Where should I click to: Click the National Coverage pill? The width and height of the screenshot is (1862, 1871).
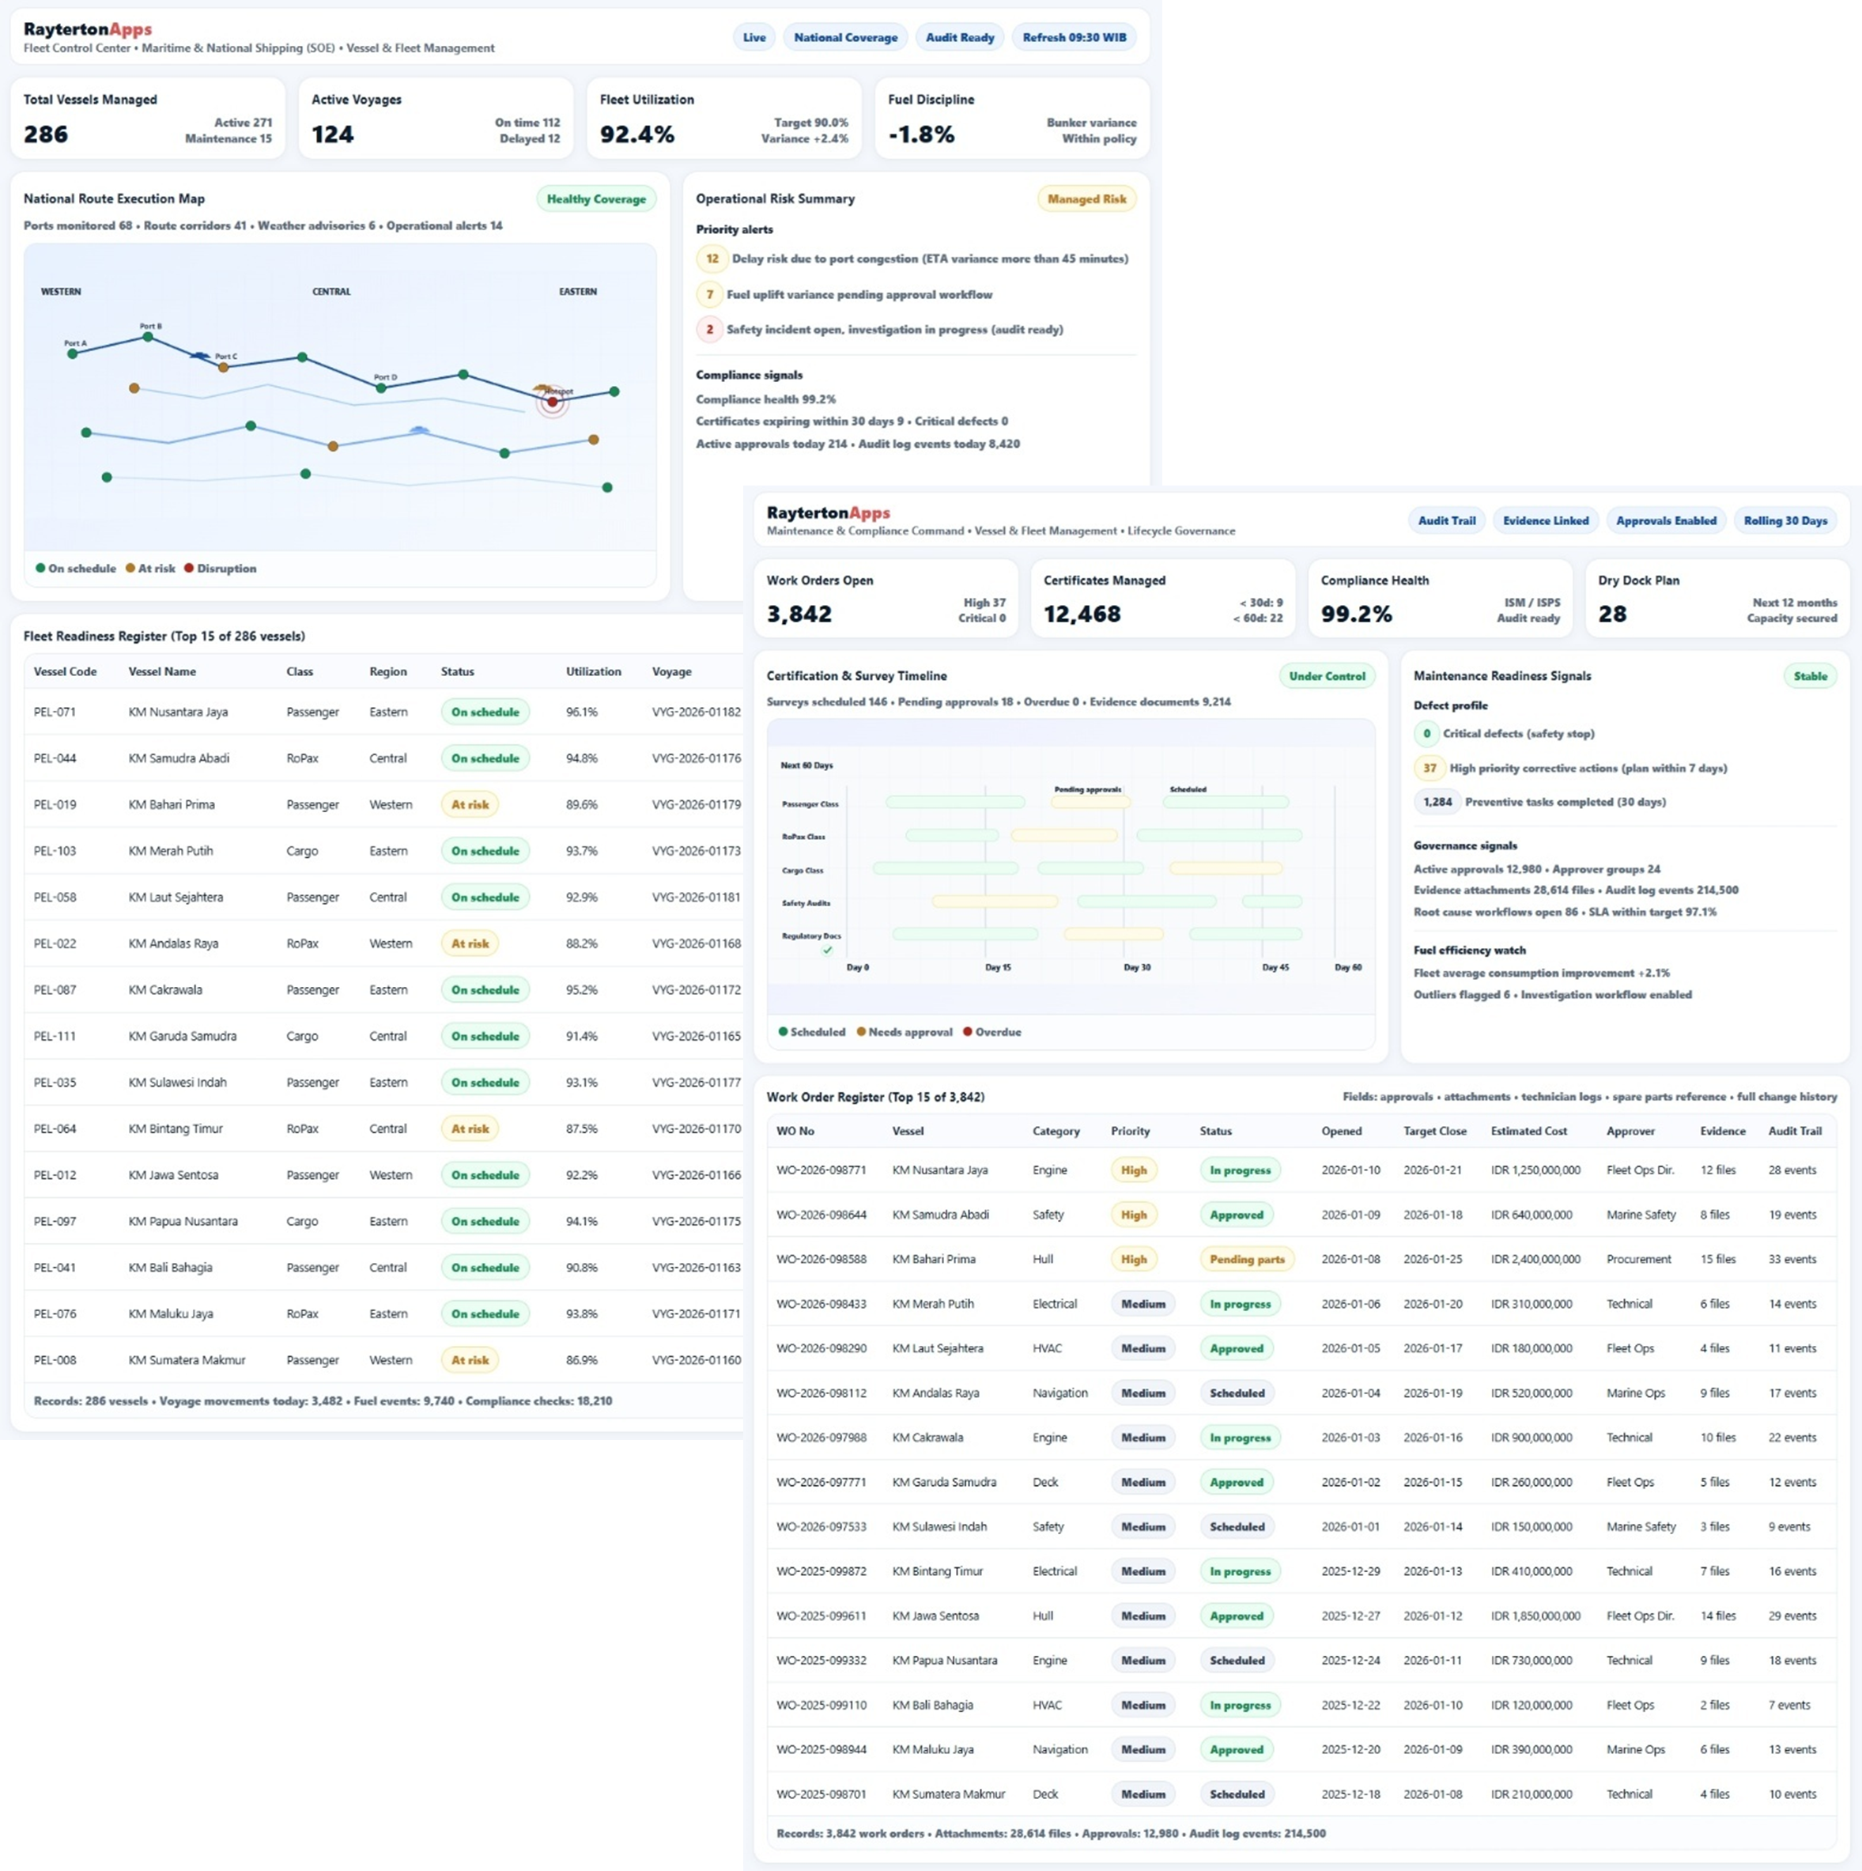click(845, 38)
